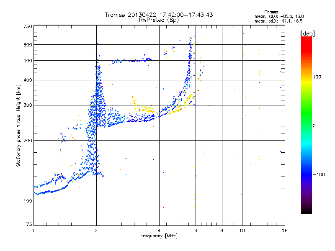Click the colorbar tick label "-100"
The width and height of the screenshot is (335, 251).
(x=319, y=174)
